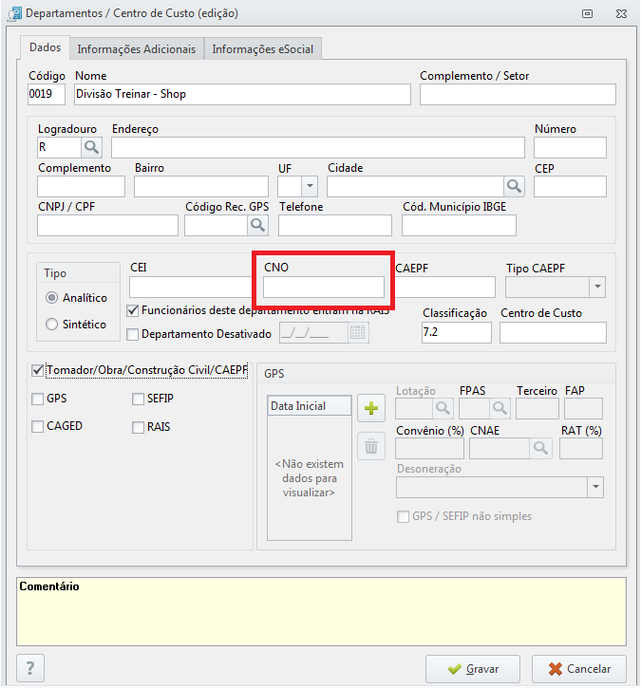
Task: Enable Departamento Desativado checkbox
Action: 133,334
